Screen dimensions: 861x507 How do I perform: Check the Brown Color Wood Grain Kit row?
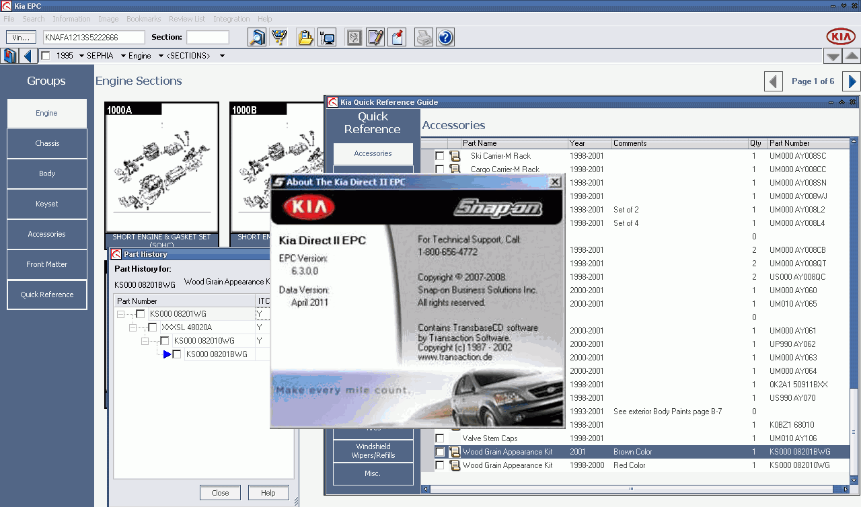coord(440,452)
